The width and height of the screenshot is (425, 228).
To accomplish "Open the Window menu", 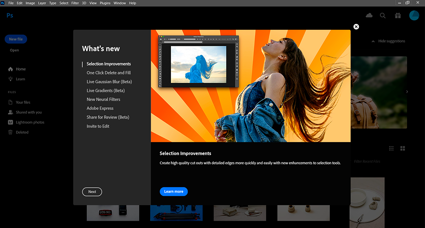I will coord(119,3).
